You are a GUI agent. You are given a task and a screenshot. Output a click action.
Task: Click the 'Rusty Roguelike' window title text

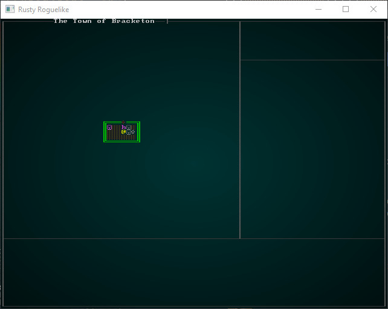[x=44, y=10]
